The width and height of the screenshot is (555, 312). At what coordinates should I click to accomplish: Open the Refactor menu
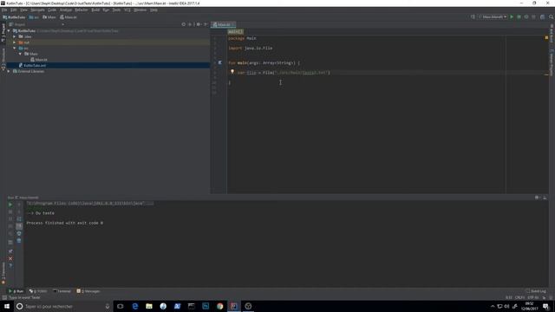pyautogui.click(x=82, y=10)
